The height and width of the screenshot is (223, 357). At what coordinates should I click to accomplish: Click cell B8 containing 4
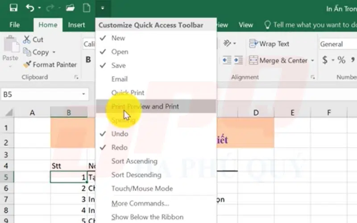pyautogui.click(x=69, y=210)
